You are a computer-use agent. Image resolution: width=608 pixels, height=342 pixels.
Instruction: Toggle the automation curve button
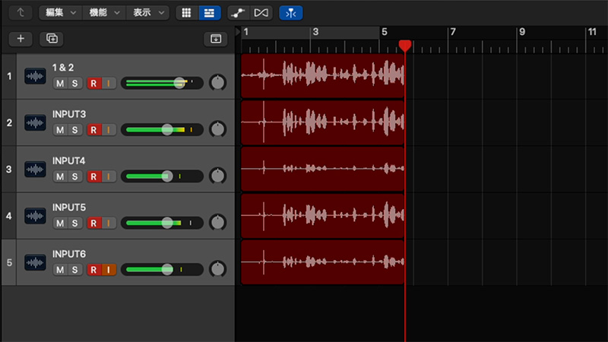[x=238, y=13]
